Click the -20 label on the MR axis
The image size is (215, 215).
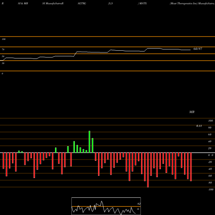[x=210, y=162]
